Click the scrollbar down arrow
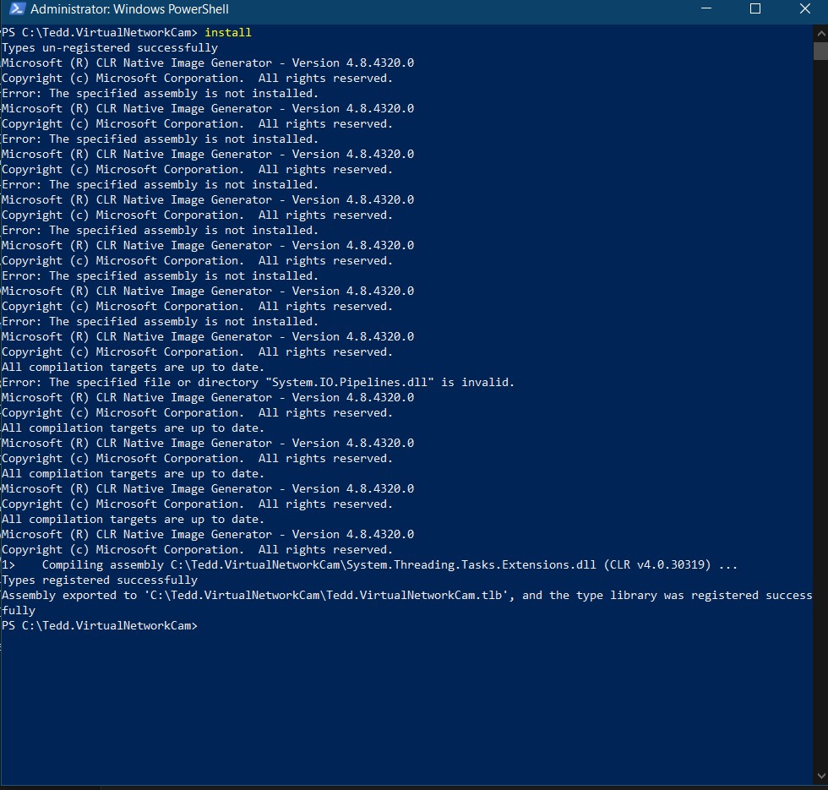The width and height of the screenshot is (828, 790). [x=821, y=775]
